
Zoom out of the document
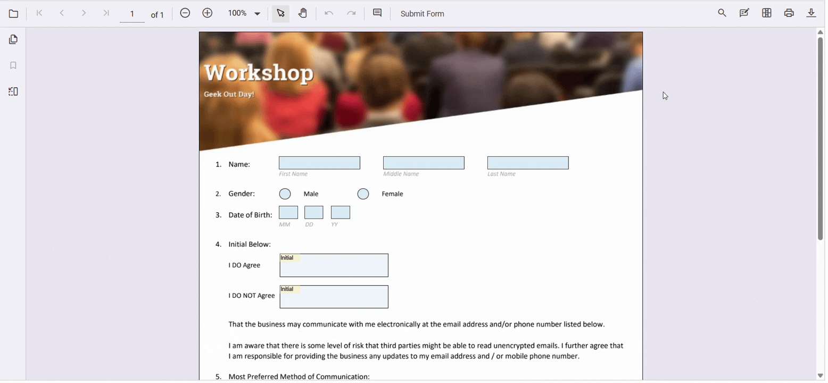coord(185,13)
